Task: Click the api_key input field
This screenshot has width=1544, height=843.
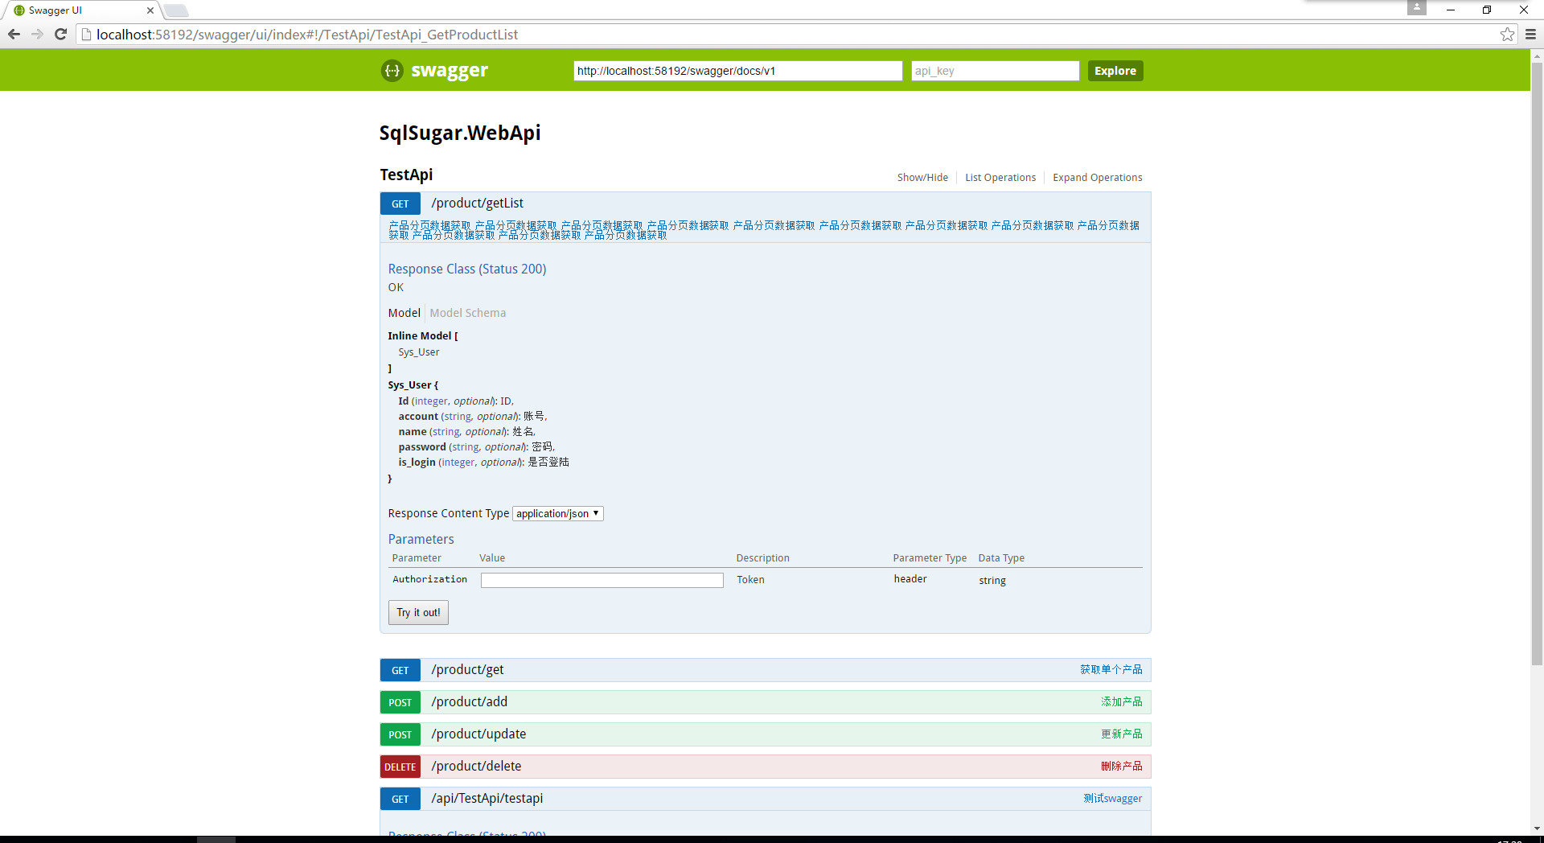Action: click(x=995, y=71)
